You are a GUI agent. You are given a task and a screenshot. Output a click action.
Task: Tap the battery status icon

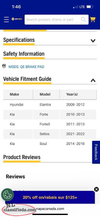[x=90, y=7]
